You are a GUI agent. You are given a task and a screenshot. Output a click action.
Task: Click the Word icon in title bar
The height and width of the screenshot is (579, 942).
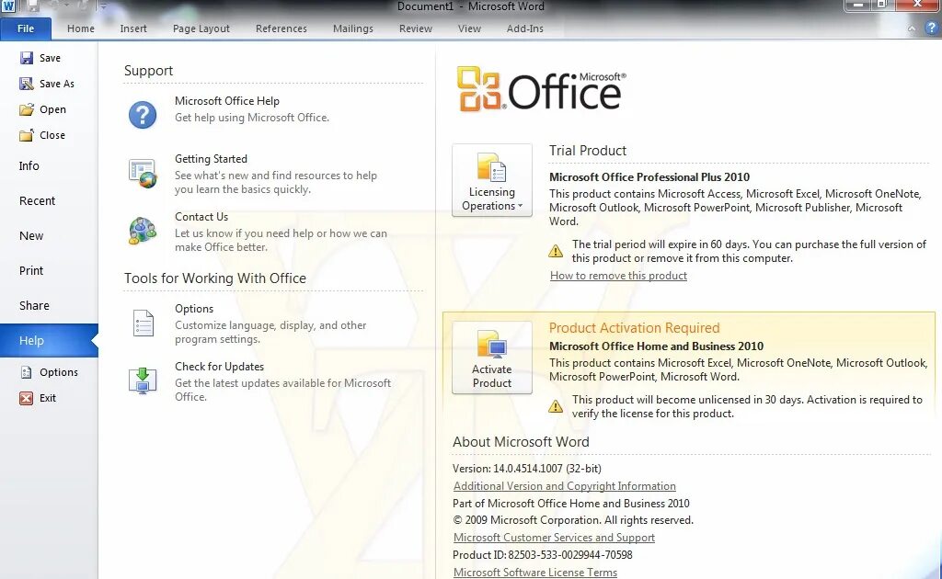click(7, 6)
